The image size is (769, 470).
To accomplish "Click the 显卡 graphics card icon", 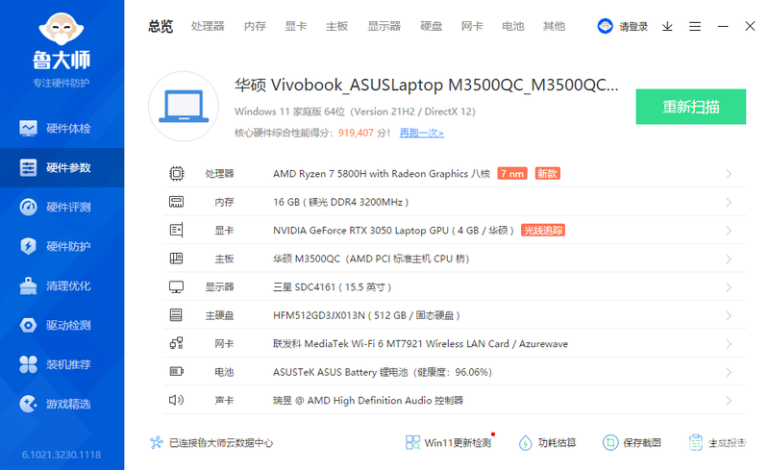I will [176, 230].
